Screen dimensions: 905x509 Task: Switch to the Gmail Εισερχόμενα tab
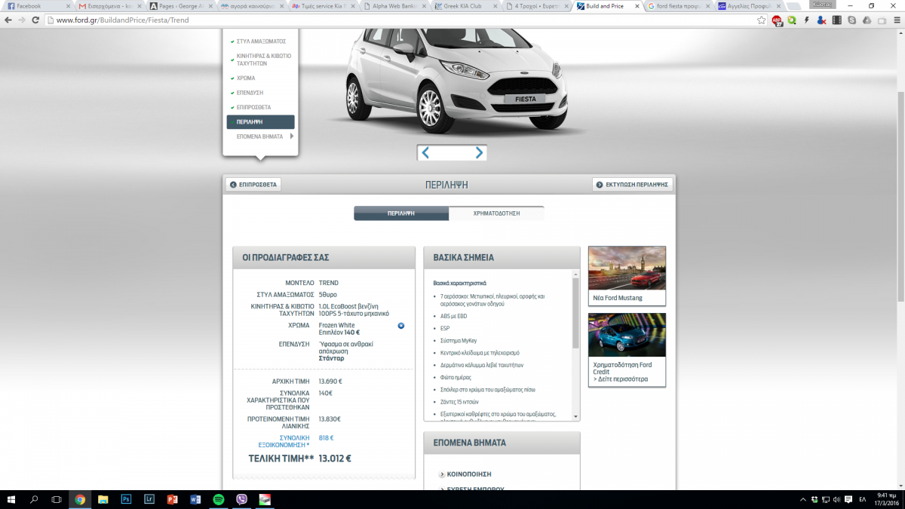[108, 5]
